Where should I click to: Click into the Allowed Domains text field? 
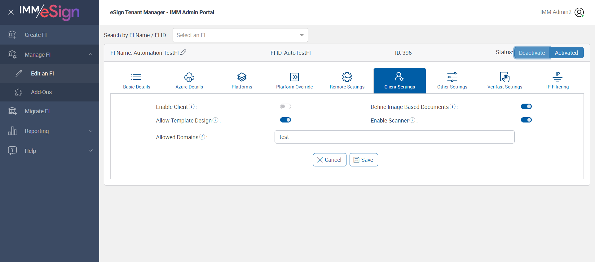tap(394, 137)
